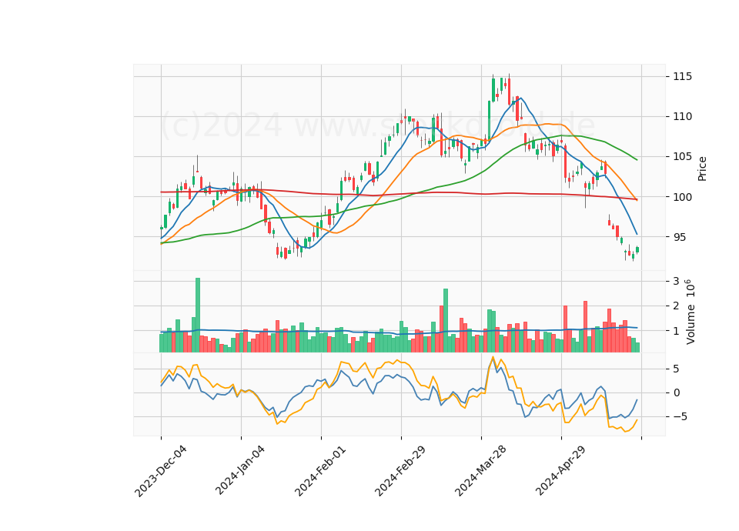Select the 2024-Feb-29 date label
739x531 pixels.
400,471
